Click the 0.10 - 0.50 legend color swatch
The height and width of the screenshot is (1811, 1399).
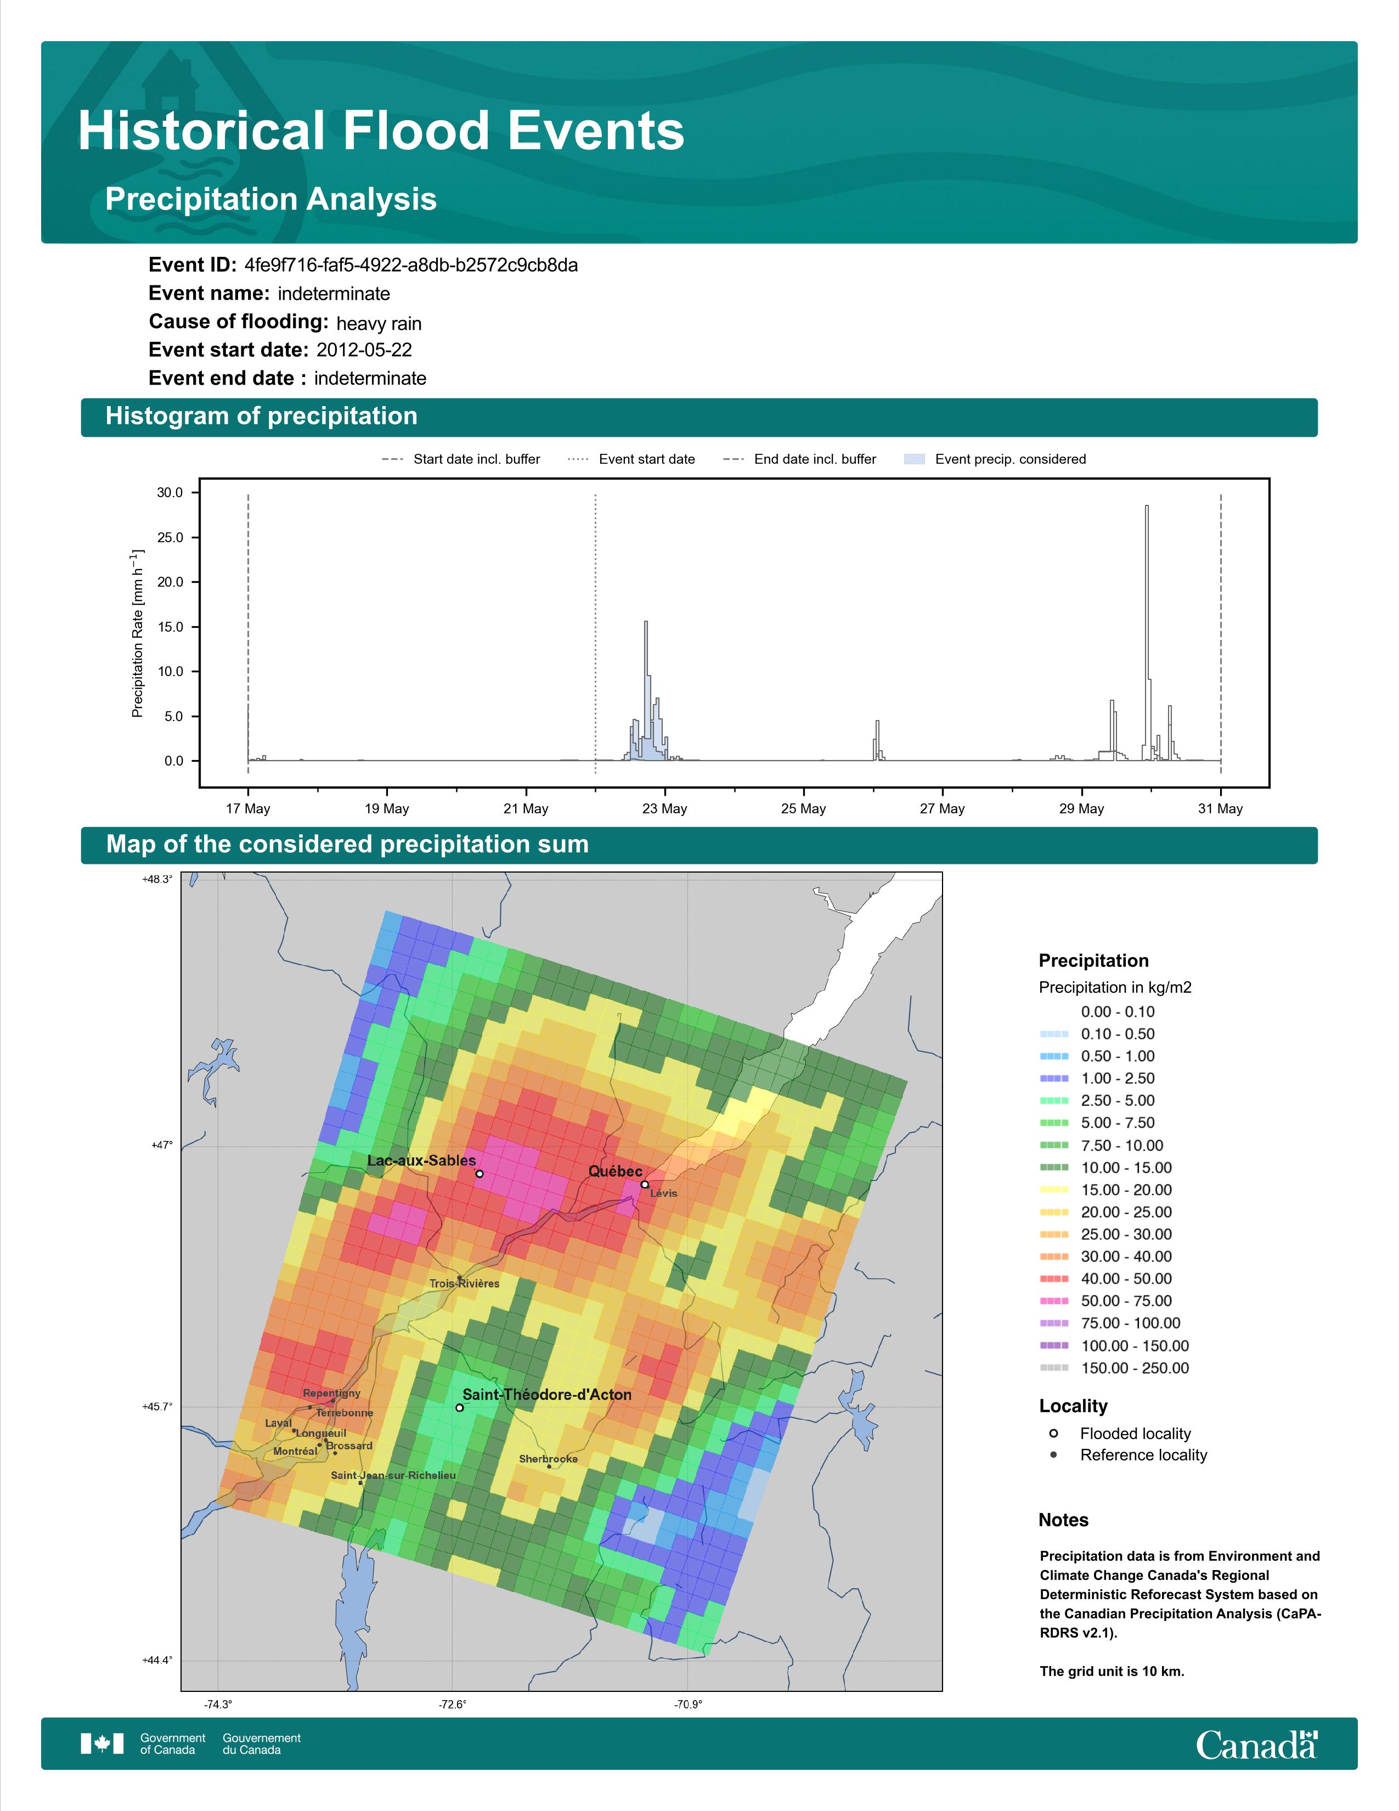point(1053,1034)
